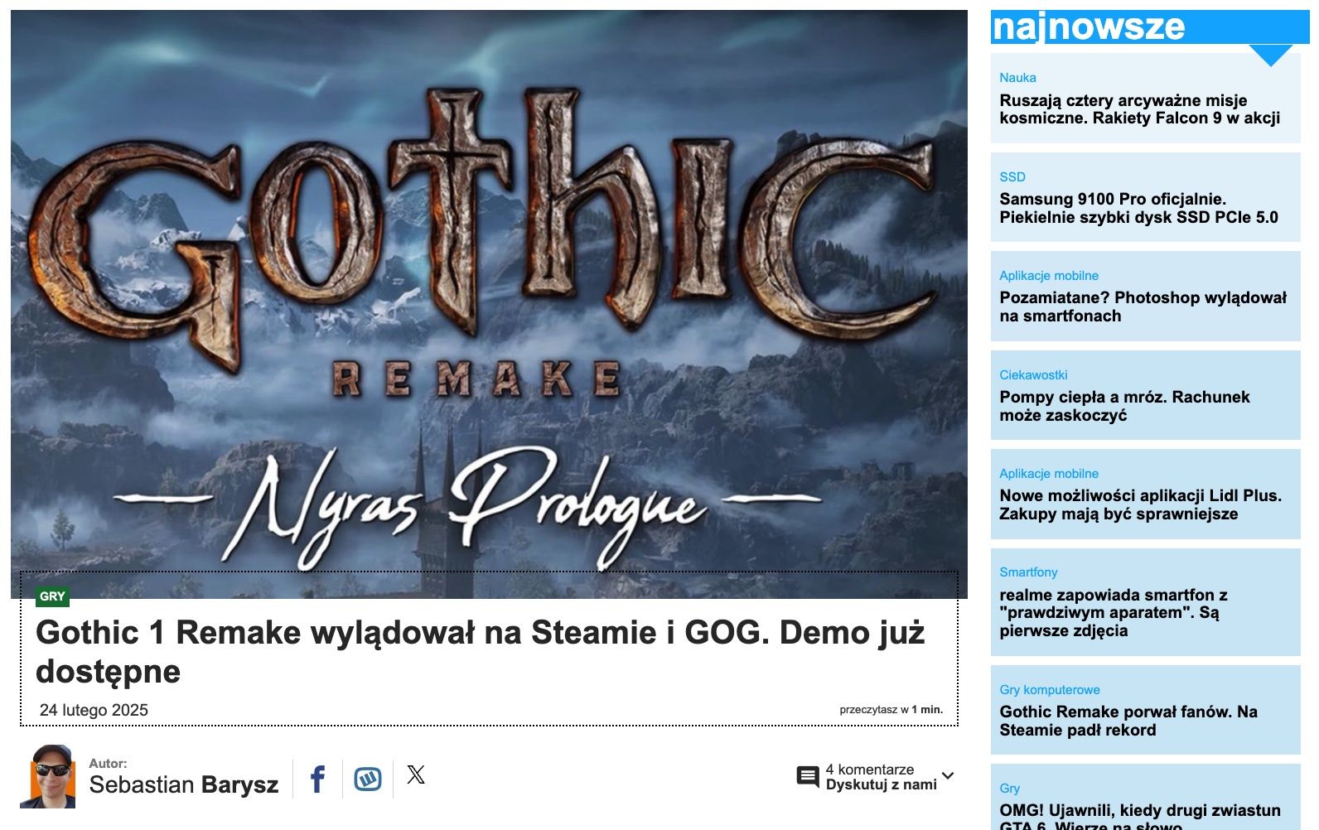This screenshot has width=1319, height=830.
Task: Open Ciekawostki category link
Action: tap(1033, 375)
